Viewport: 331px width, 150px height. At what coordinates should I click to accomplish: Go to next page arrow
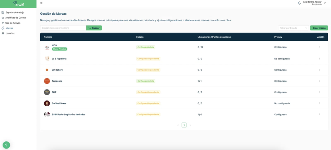pos(190,125)
